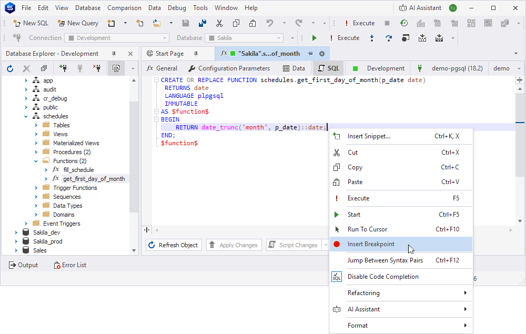Open the Comparison menu
The image size is (526, 334).
click(x=124, y=8)
